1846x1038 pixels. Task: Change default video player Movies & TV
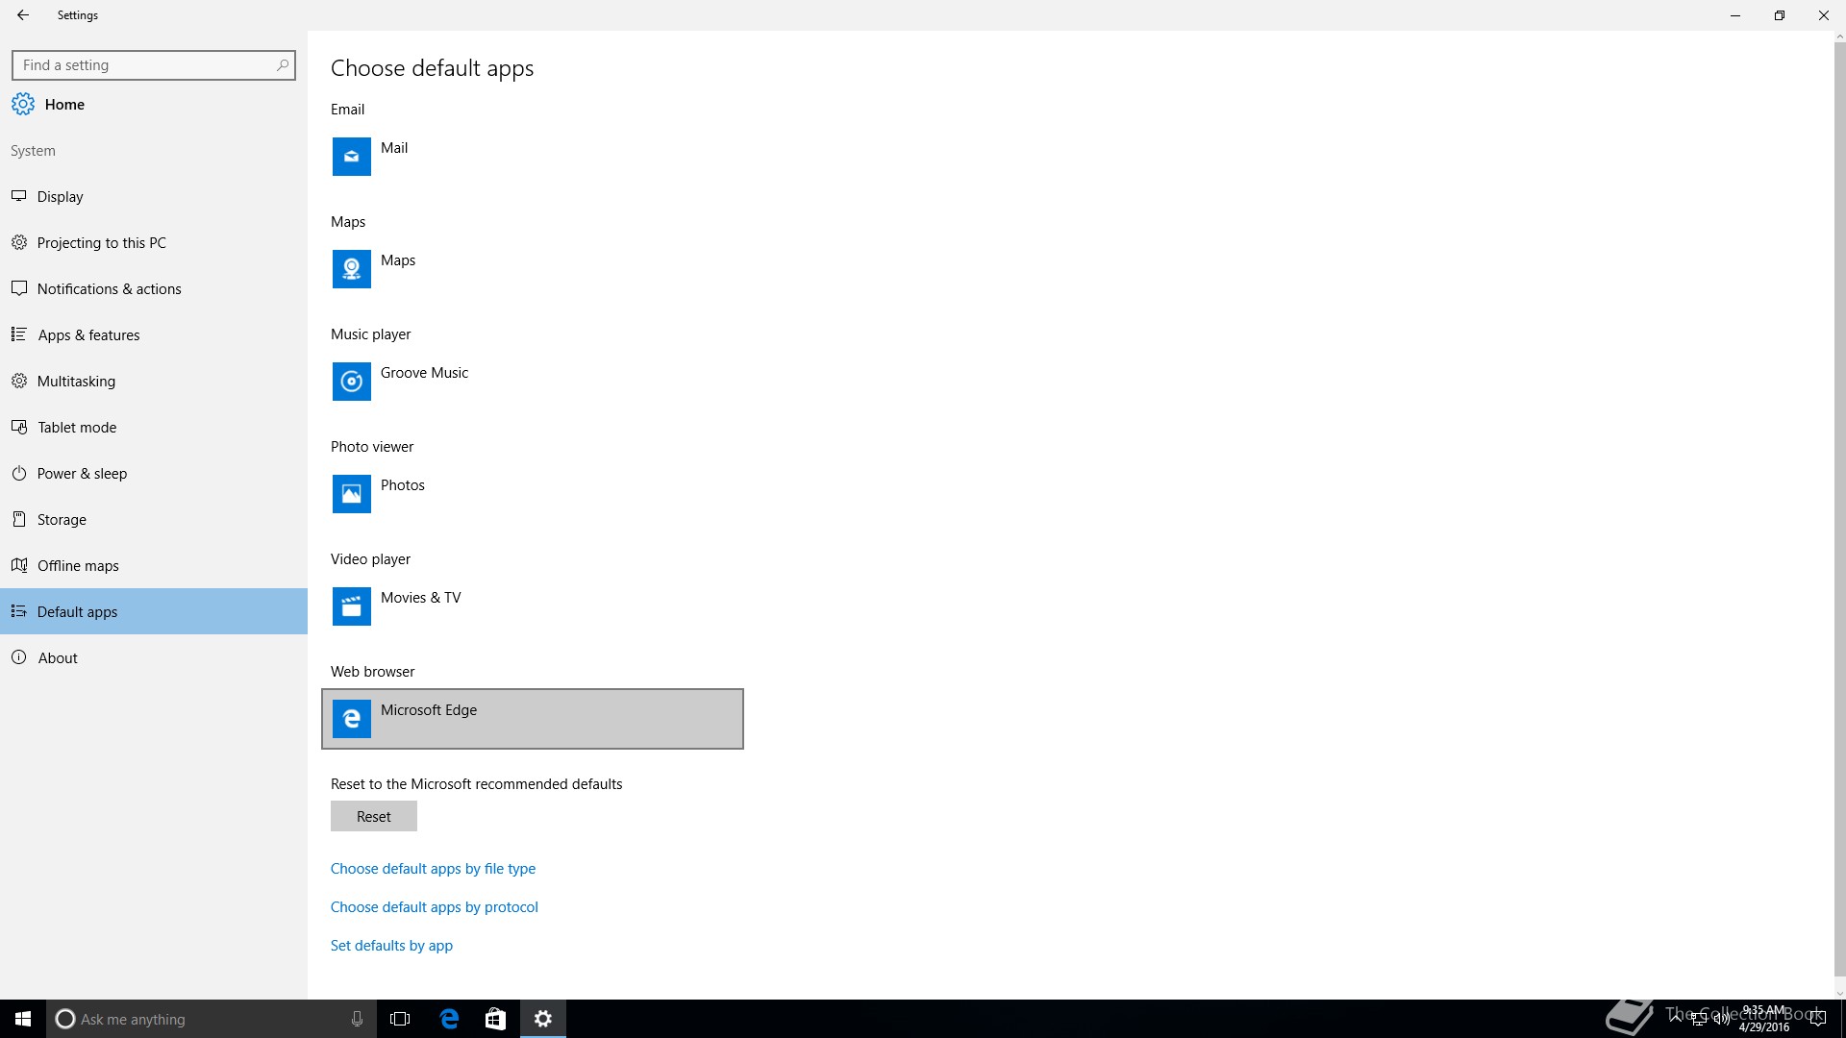tap(533, 606)
